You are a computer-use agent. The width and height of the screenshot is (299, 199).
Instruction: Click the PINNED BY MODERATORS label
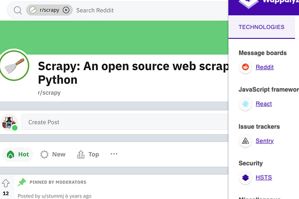pyautogui.click(x=58, y=182)
